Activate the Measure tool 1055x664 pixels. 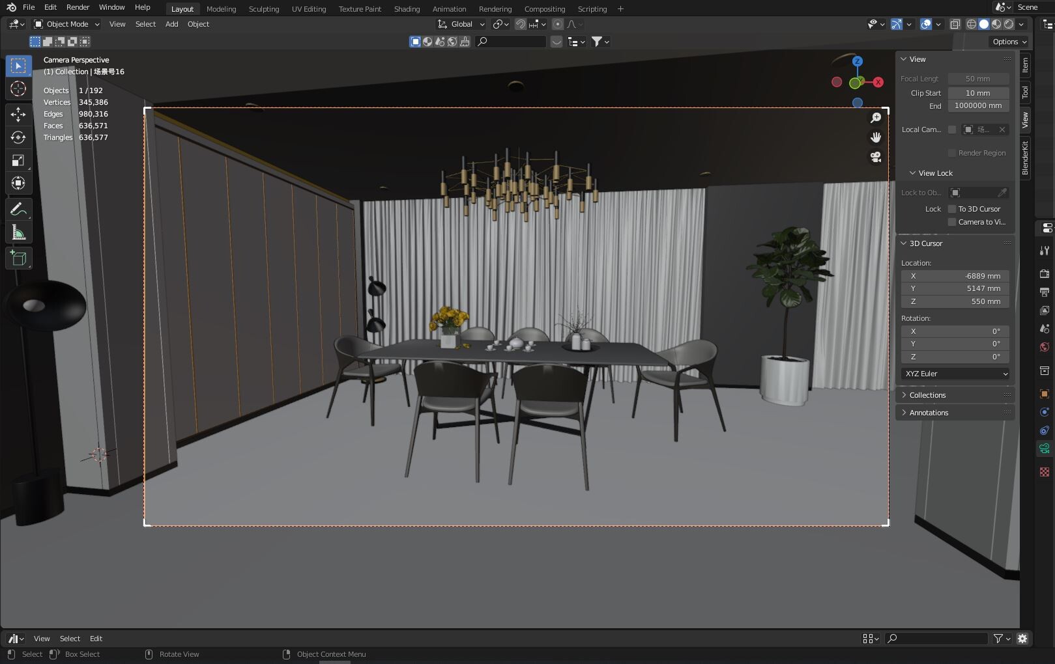(x=18, y=232)
